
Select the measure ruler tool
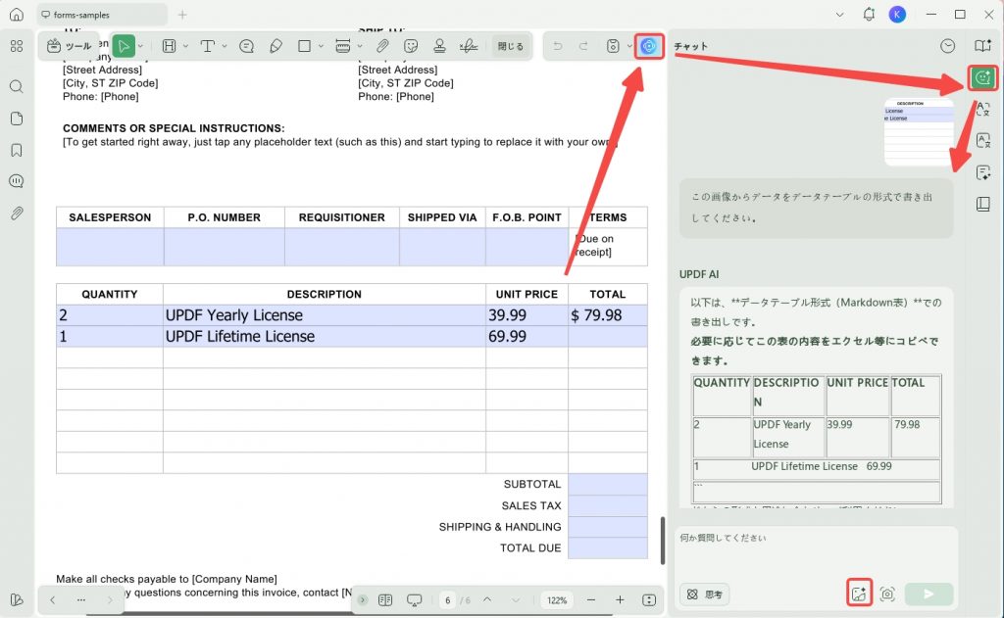pyautogui.click(x=343, y=46)
